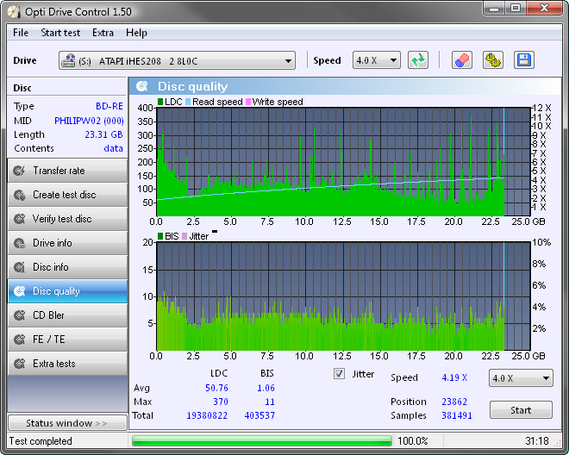Viewport: 569px width, 455px height.
Task: Click the Position value 23862
Action: tap(454, 402)
